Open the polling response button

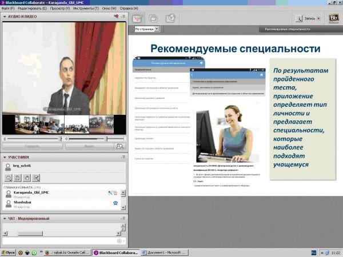36,178
